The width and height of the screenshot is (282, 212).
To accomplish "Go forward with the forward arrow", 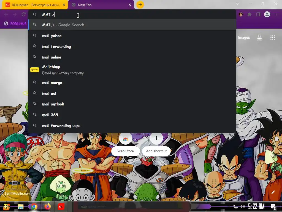I will (15, 14).
